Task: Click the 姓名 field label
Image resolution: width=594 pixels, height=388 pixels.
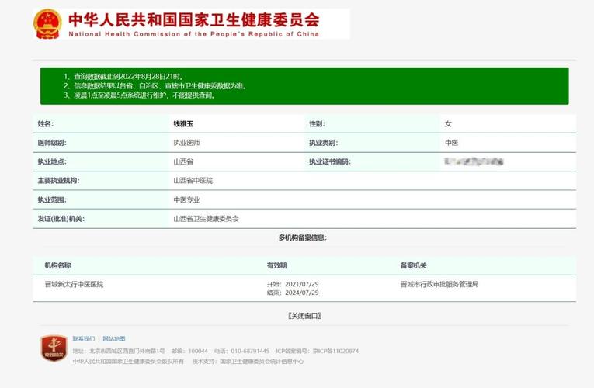Action: point(46,124)
